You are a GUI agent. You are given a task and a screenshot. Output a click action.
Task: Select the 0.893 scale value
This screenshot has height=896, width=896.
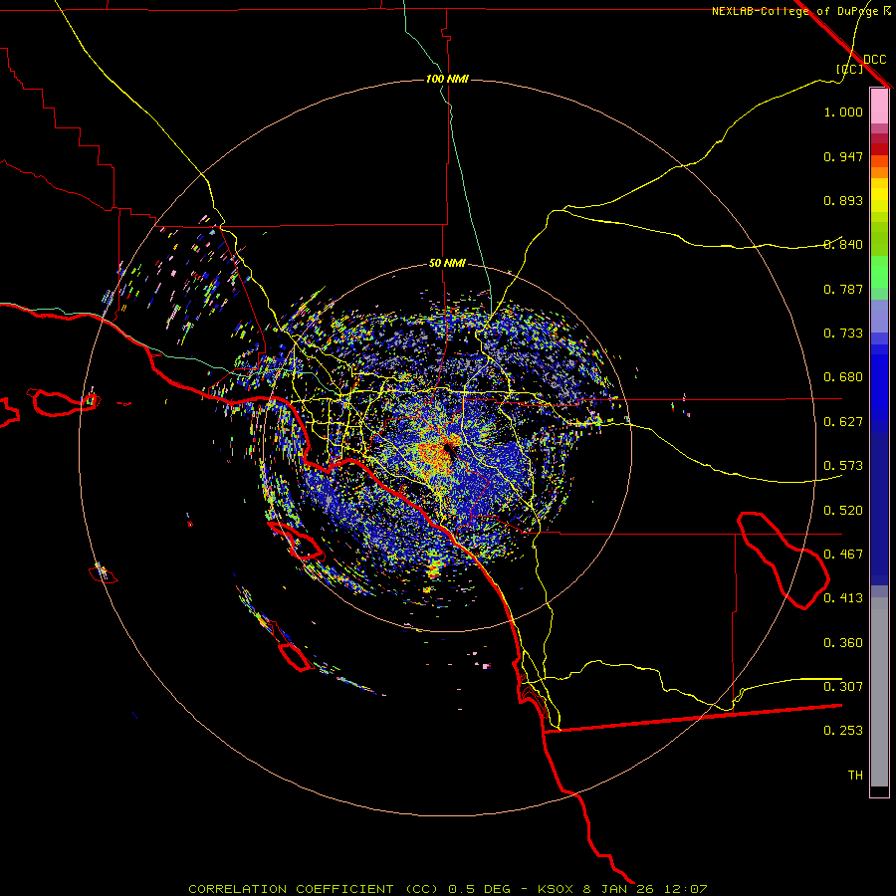(843, 200)
